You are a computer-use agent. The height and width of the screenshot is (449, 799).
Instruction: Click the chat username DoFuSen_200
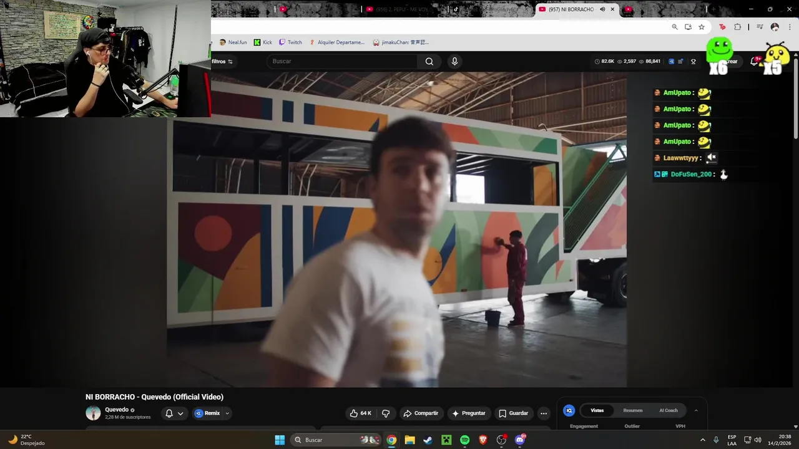click(x=691, y=174)
